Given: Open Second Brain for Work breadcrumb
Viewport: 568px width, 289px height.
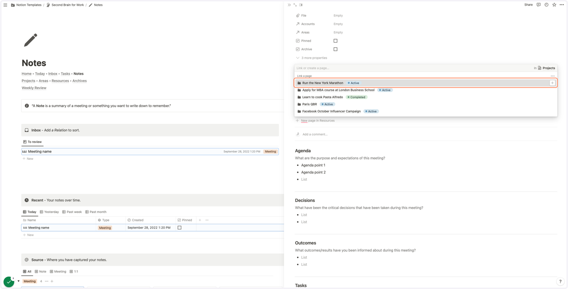Looking at the screenshot, I should [x=65, y=5].
